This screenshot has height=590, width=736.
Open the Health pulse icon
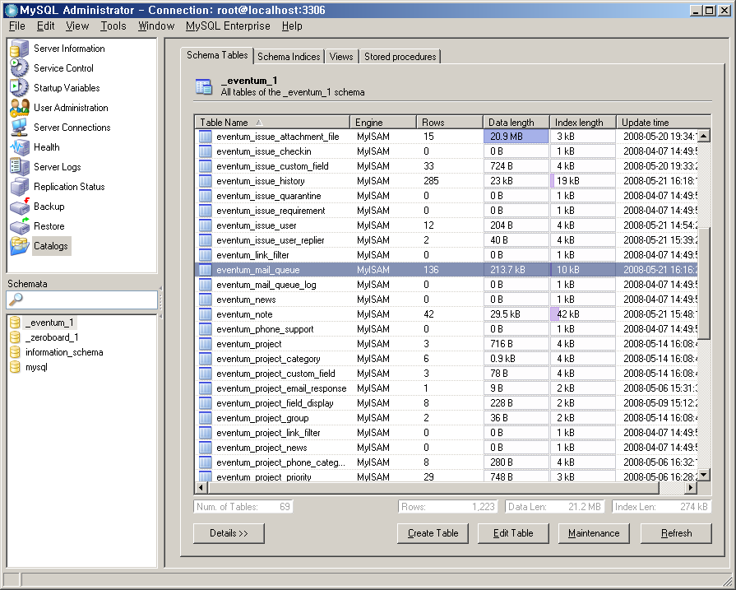point(19,147)
